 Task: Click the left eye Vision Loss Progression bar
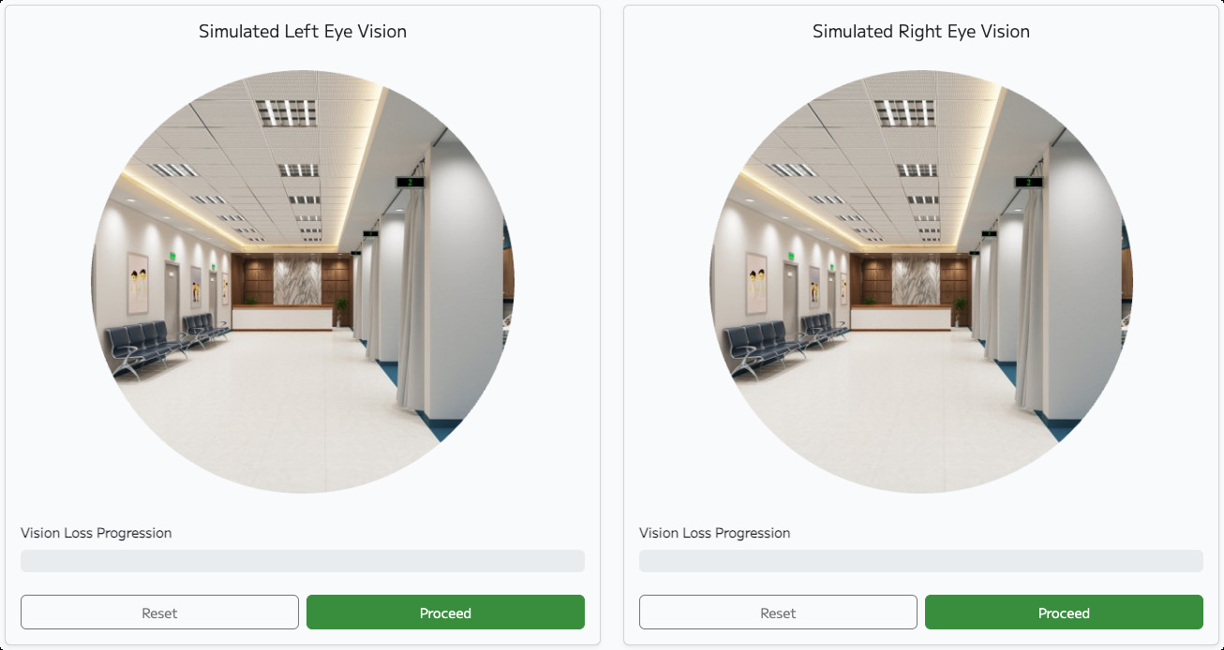click(x=303, y=561)
